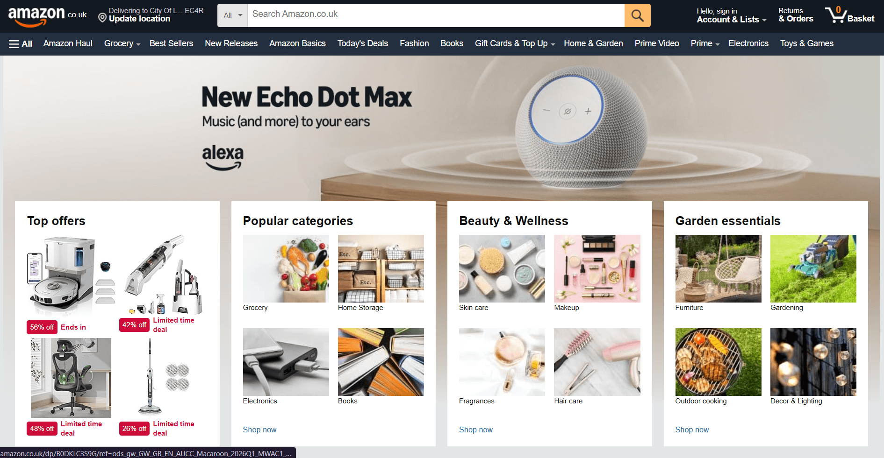The height and width of the screenshot is (458, 884).
Task: Open the Gift Cards & Top Up dropdown
Action: 515,43
